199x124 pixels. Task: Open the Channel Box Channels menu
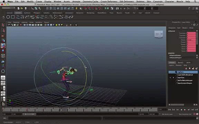172,28
